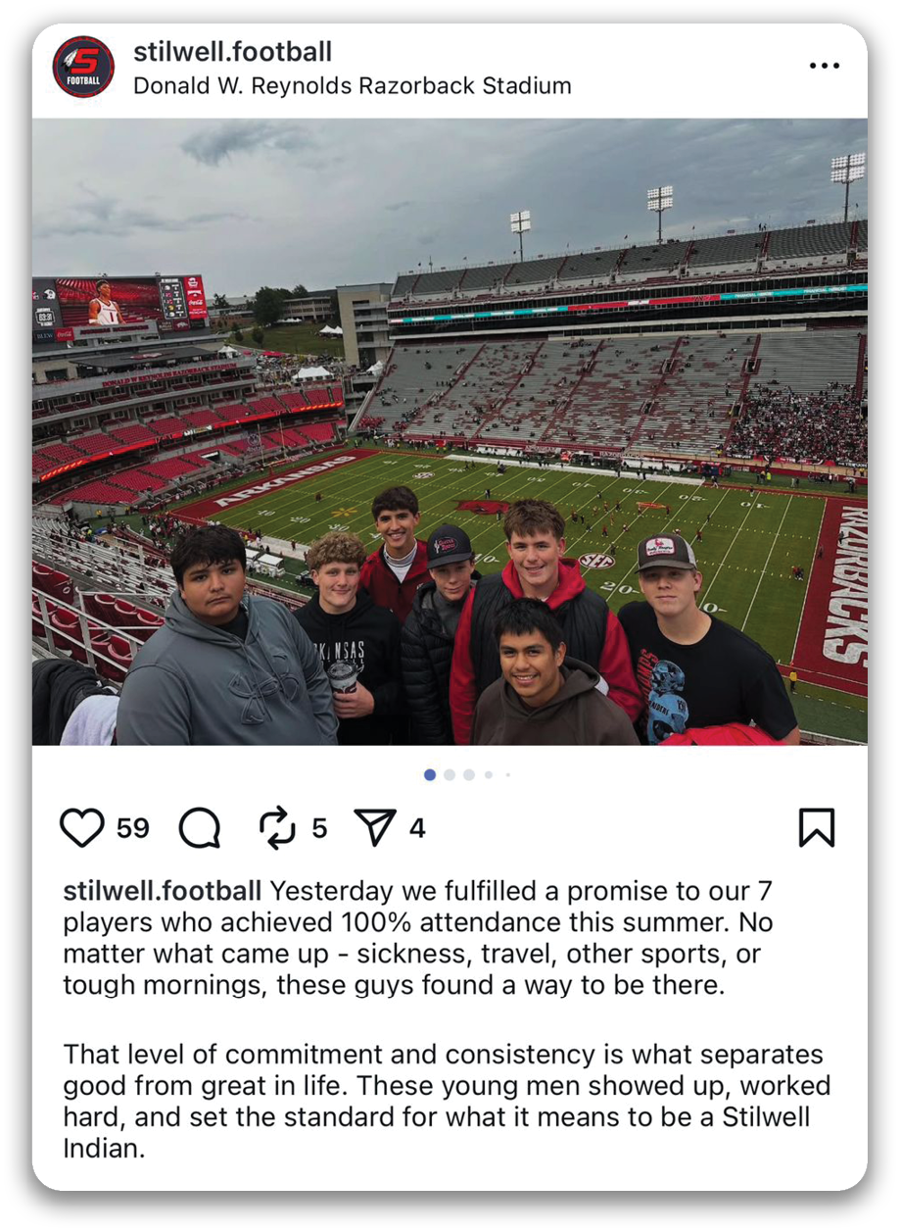Tap the stadium group photo
The height and width of the screenshot is (1232, 900).
point(450,431)
